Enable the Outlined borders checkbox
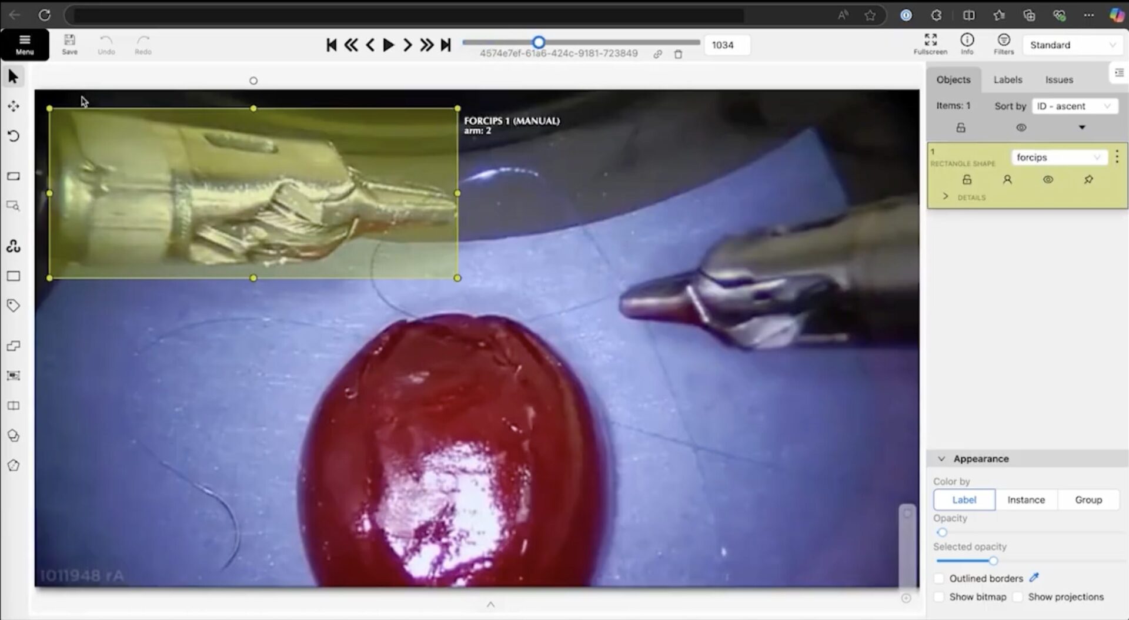This screenshot has width=1129, height=620. point(939,579)
